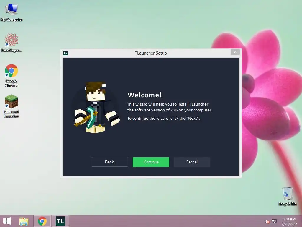Click the TLauncher Setup title text

click(151, 53)
